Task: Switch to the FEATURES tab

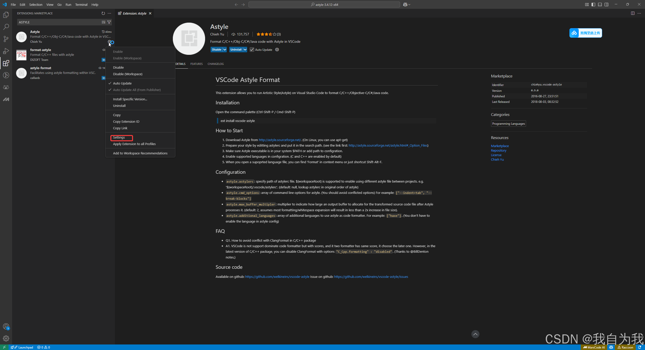Action: coord(196,64)
